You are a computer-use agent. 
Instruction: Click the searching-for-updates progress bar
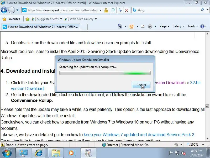click(105, 73)
